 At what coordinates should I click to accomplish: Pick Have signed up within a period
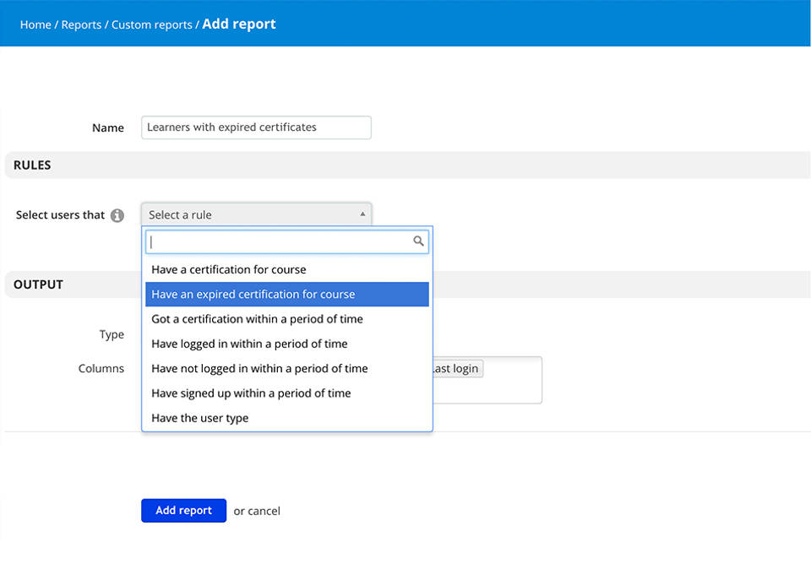[251, 393]
